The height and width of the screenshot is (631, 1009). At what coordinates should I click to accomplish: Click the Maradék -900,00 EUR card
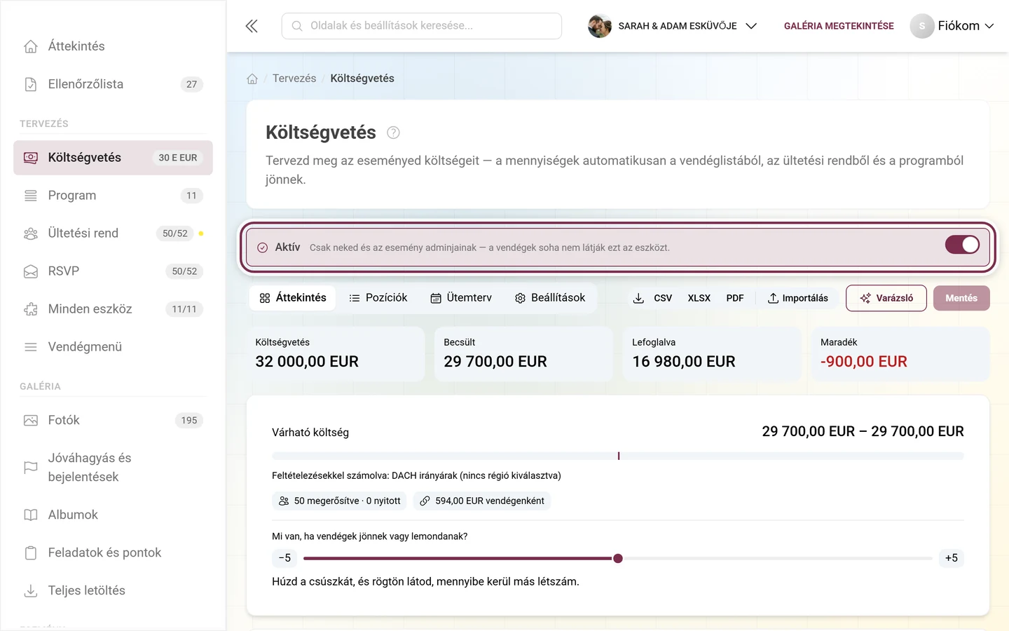(x=900, y=354)
